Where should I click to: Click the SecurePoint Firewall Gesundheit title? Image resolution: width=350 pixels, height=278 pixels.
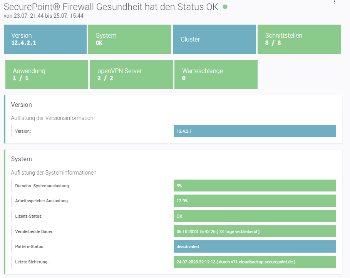coord(111,7)
